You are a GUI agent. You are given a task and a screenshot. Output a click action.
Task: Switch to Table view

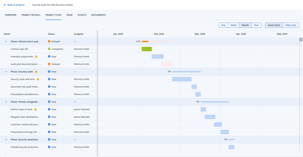[x=291, y=25]
